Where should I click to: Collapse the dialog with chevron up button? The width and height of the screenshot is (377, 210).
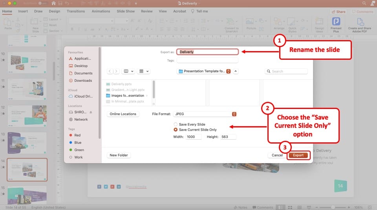click(236, 71)
